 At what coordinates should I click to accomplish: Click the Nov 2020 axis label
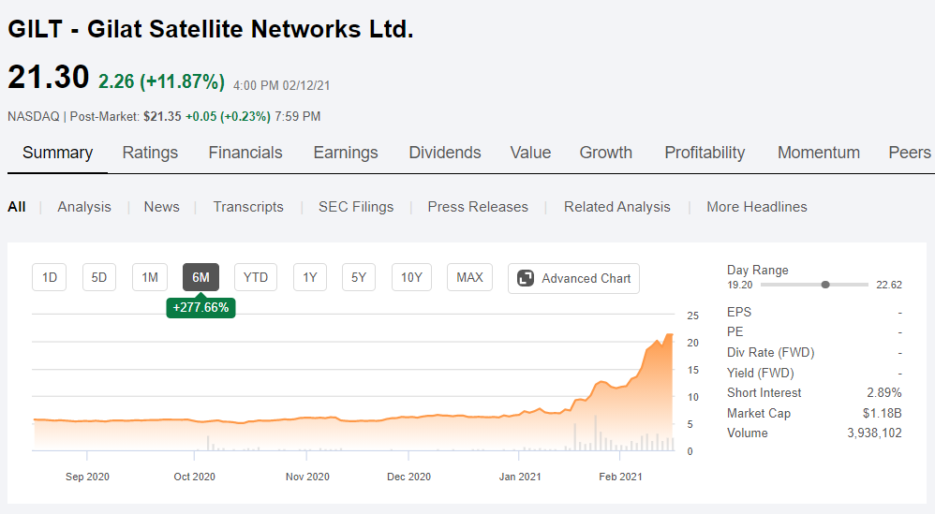[307, 477]
